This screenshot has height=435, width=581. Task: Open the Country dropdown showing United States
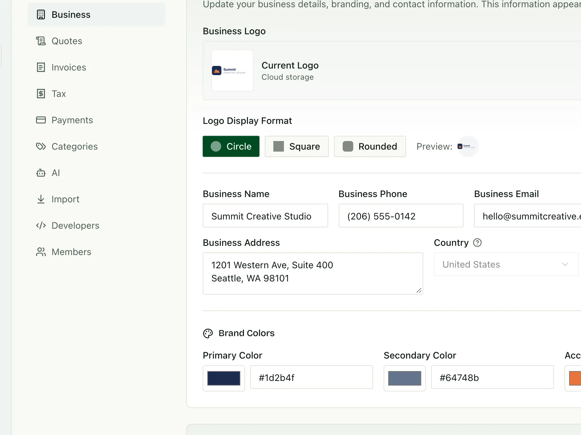(506, 264)
